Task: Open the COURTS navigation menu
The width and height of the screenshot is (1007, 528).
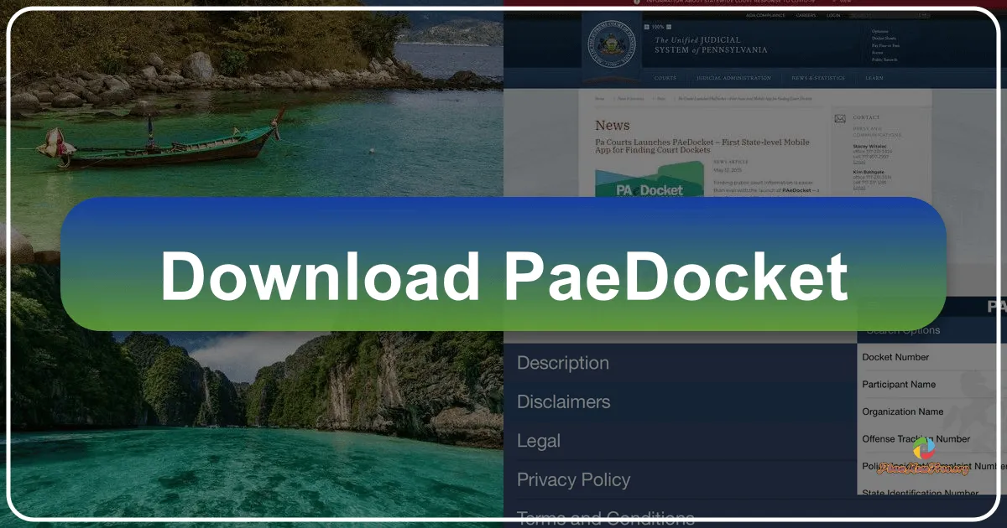Action: (665, 78)
